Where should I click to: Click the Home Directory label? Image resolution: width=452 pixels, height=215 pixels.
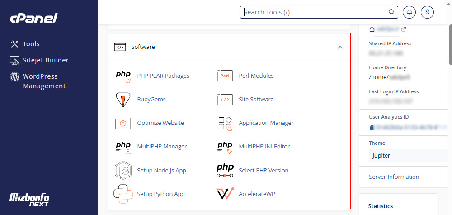coord(387,67)
